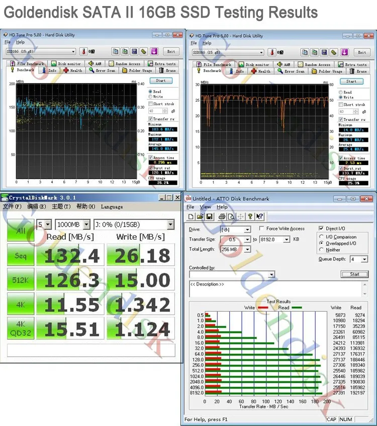Open Help menu in left HD Tune window
The image size is (377, 426).
[20, 42]
